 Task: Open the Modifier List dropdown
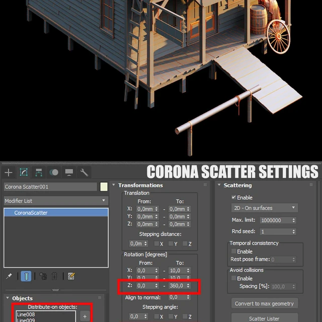(x=56, y=201)
